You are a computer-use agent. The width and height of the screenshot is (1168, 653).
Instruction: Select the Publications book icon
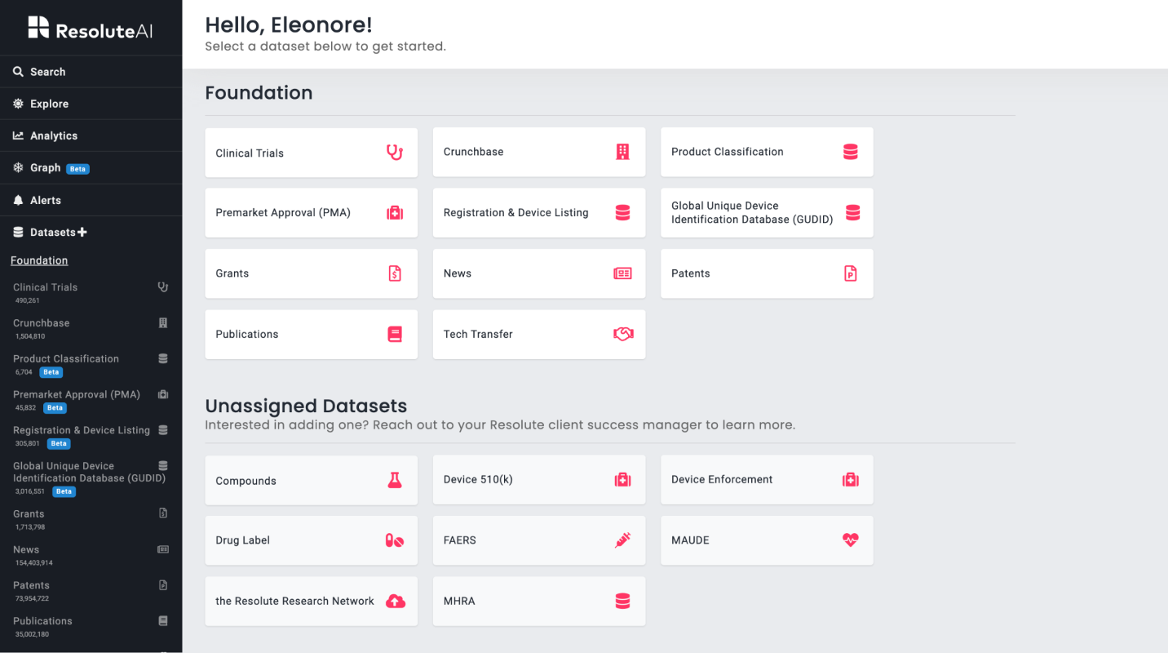[395, 334]
